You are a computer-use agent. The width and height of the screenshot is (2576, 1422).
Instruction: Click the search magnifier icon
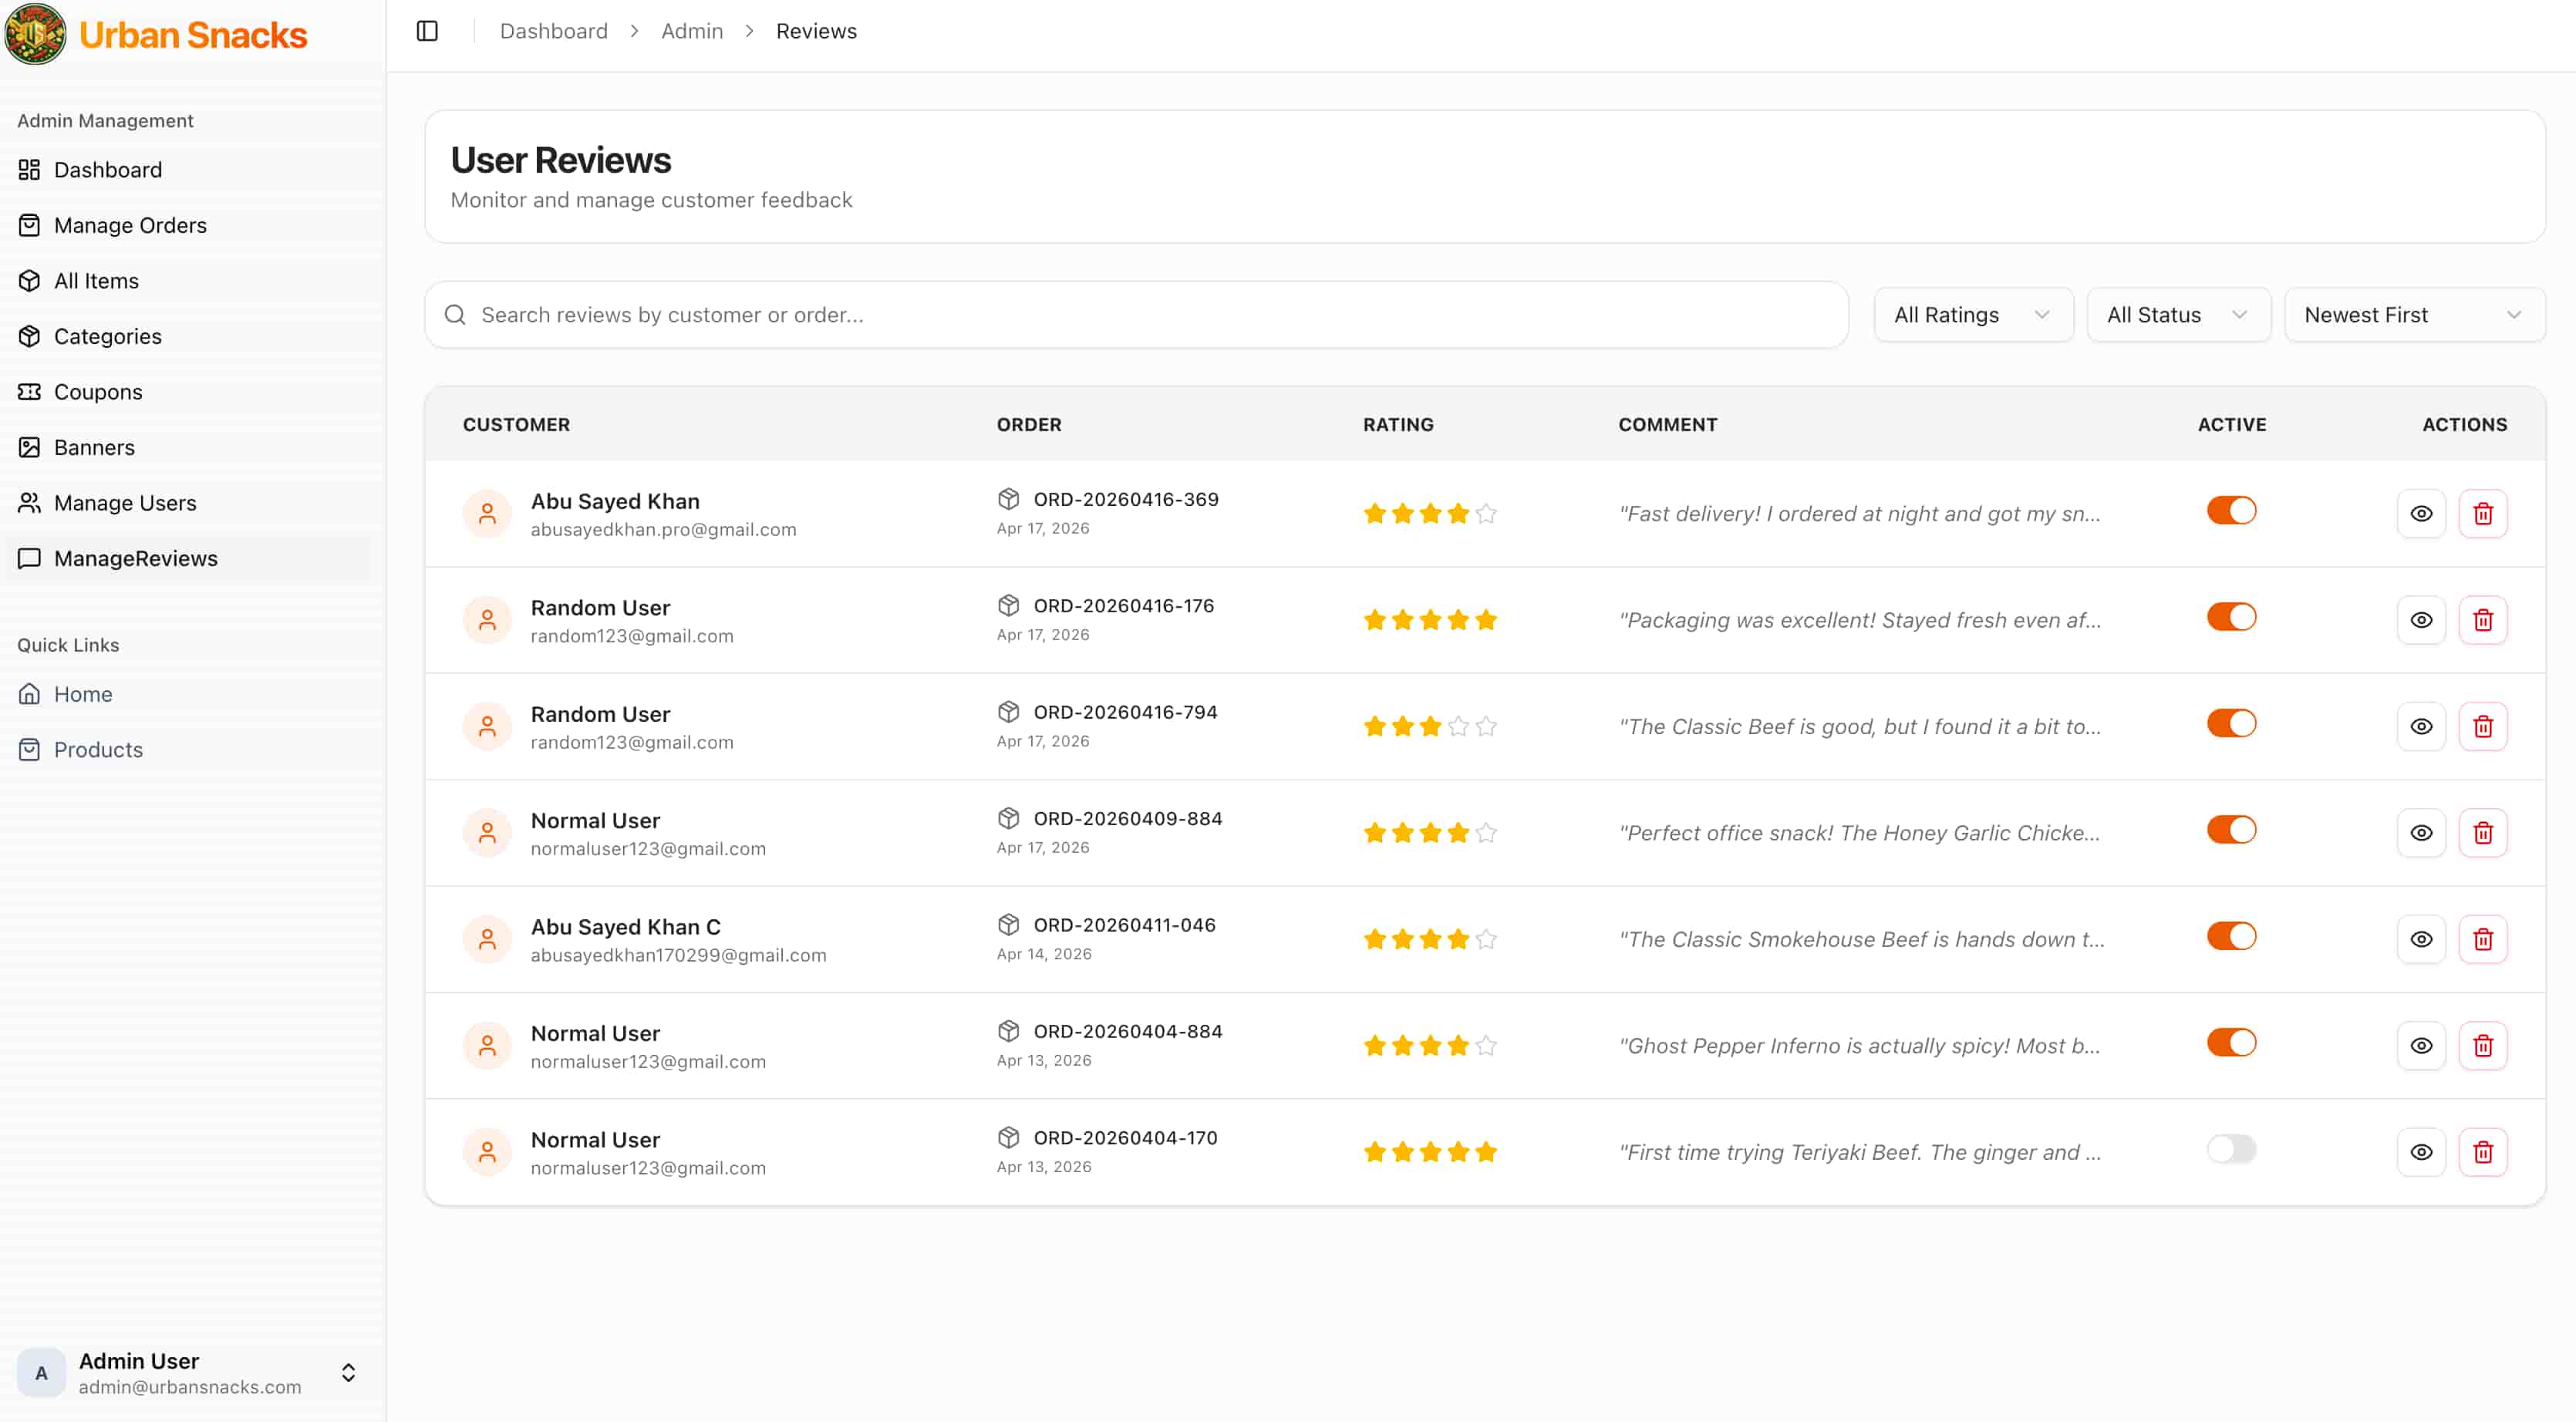click(455, 315)
